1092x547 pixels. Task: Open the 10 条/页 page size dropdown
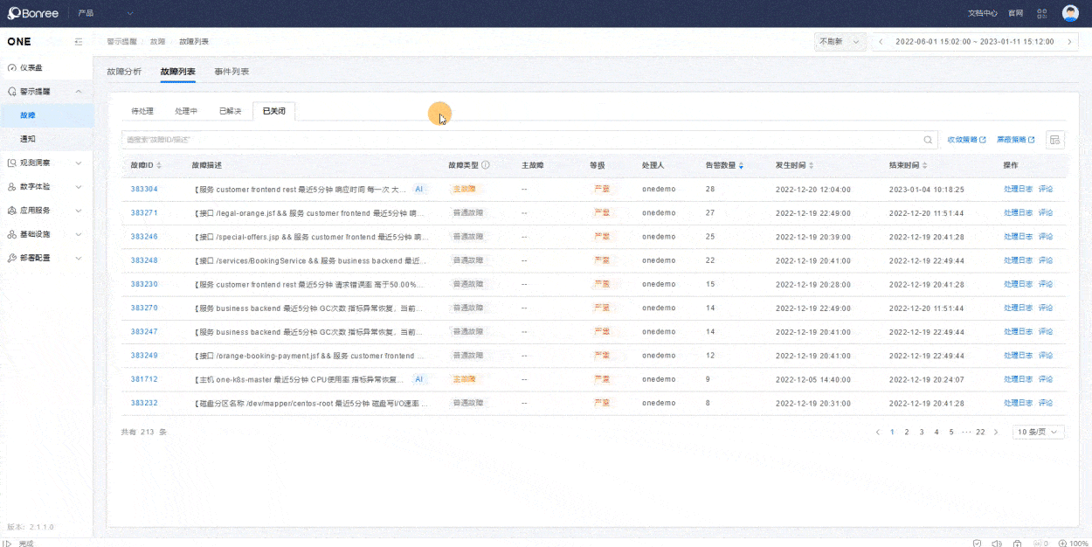[x=1038, y=432]
